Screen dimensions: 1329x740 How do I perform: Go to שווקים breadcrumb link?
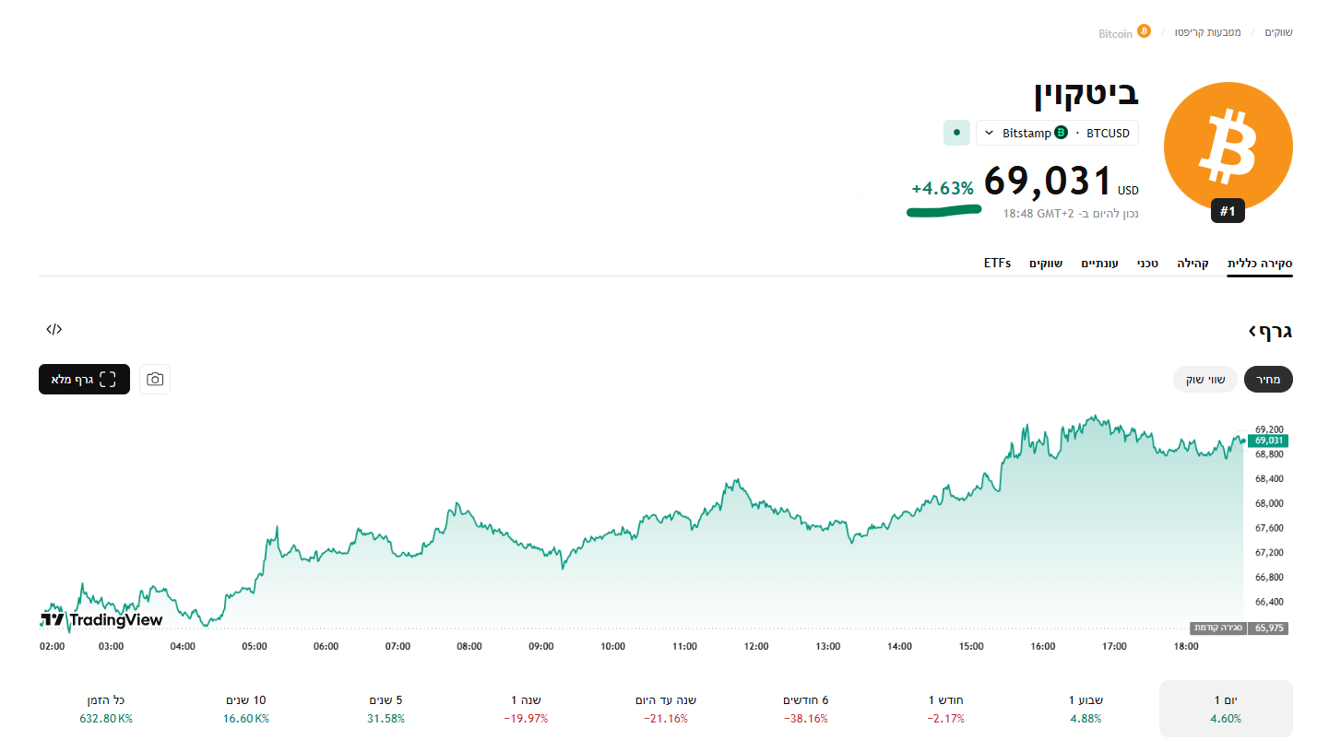[x=1278, y=32]
